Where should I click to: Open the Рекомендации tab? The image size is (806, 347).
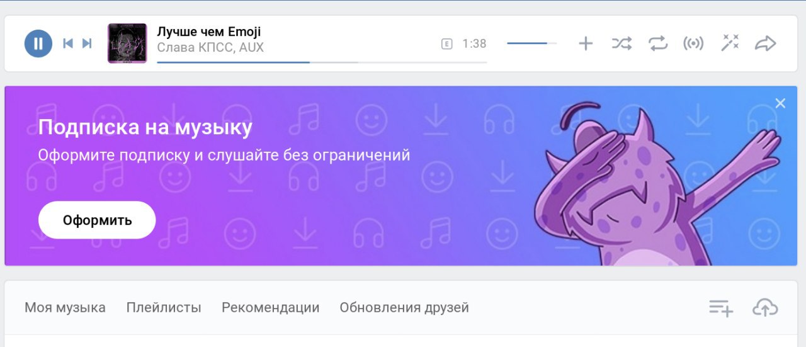click(271, 308)
